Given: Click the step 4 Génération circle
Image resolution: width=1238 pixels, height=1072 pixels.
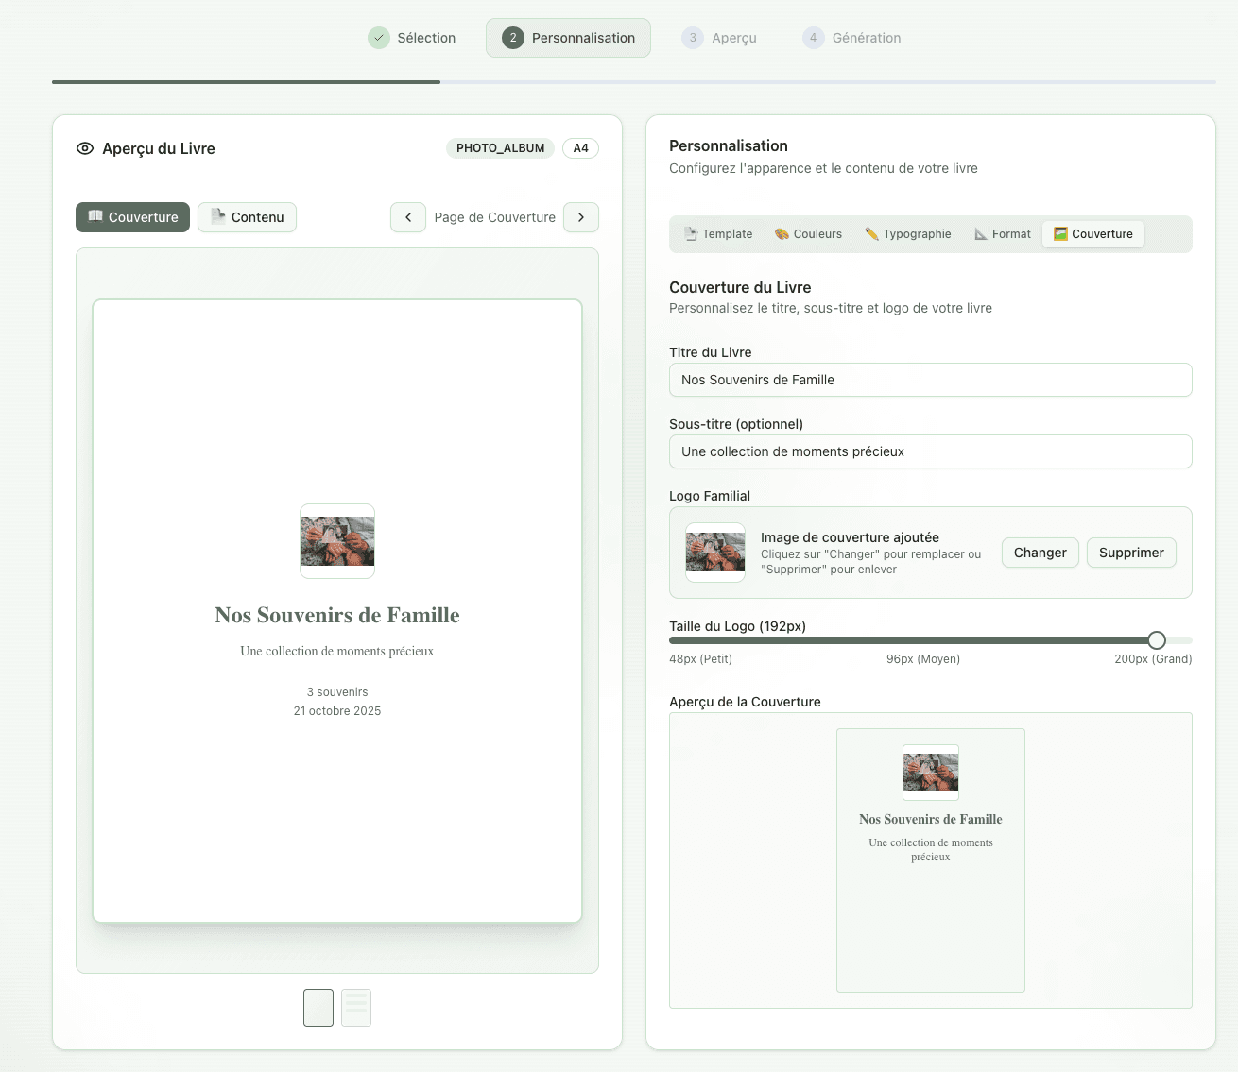Looking at the screenshot, I should pyautogui.click(x=813, y=38).
